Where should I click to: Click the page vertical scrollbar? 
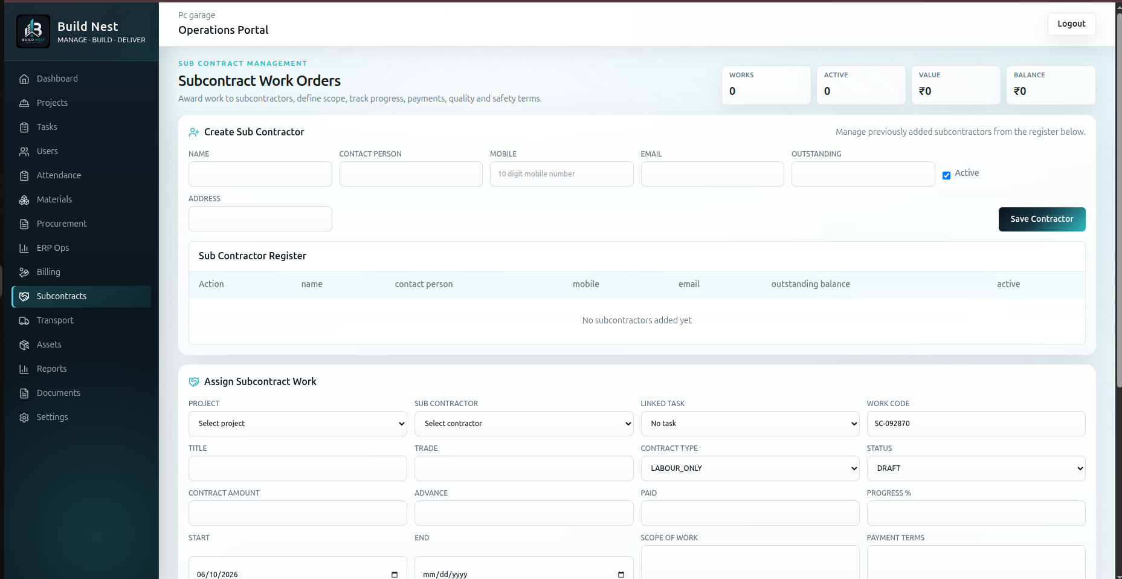coord(1118,199)
